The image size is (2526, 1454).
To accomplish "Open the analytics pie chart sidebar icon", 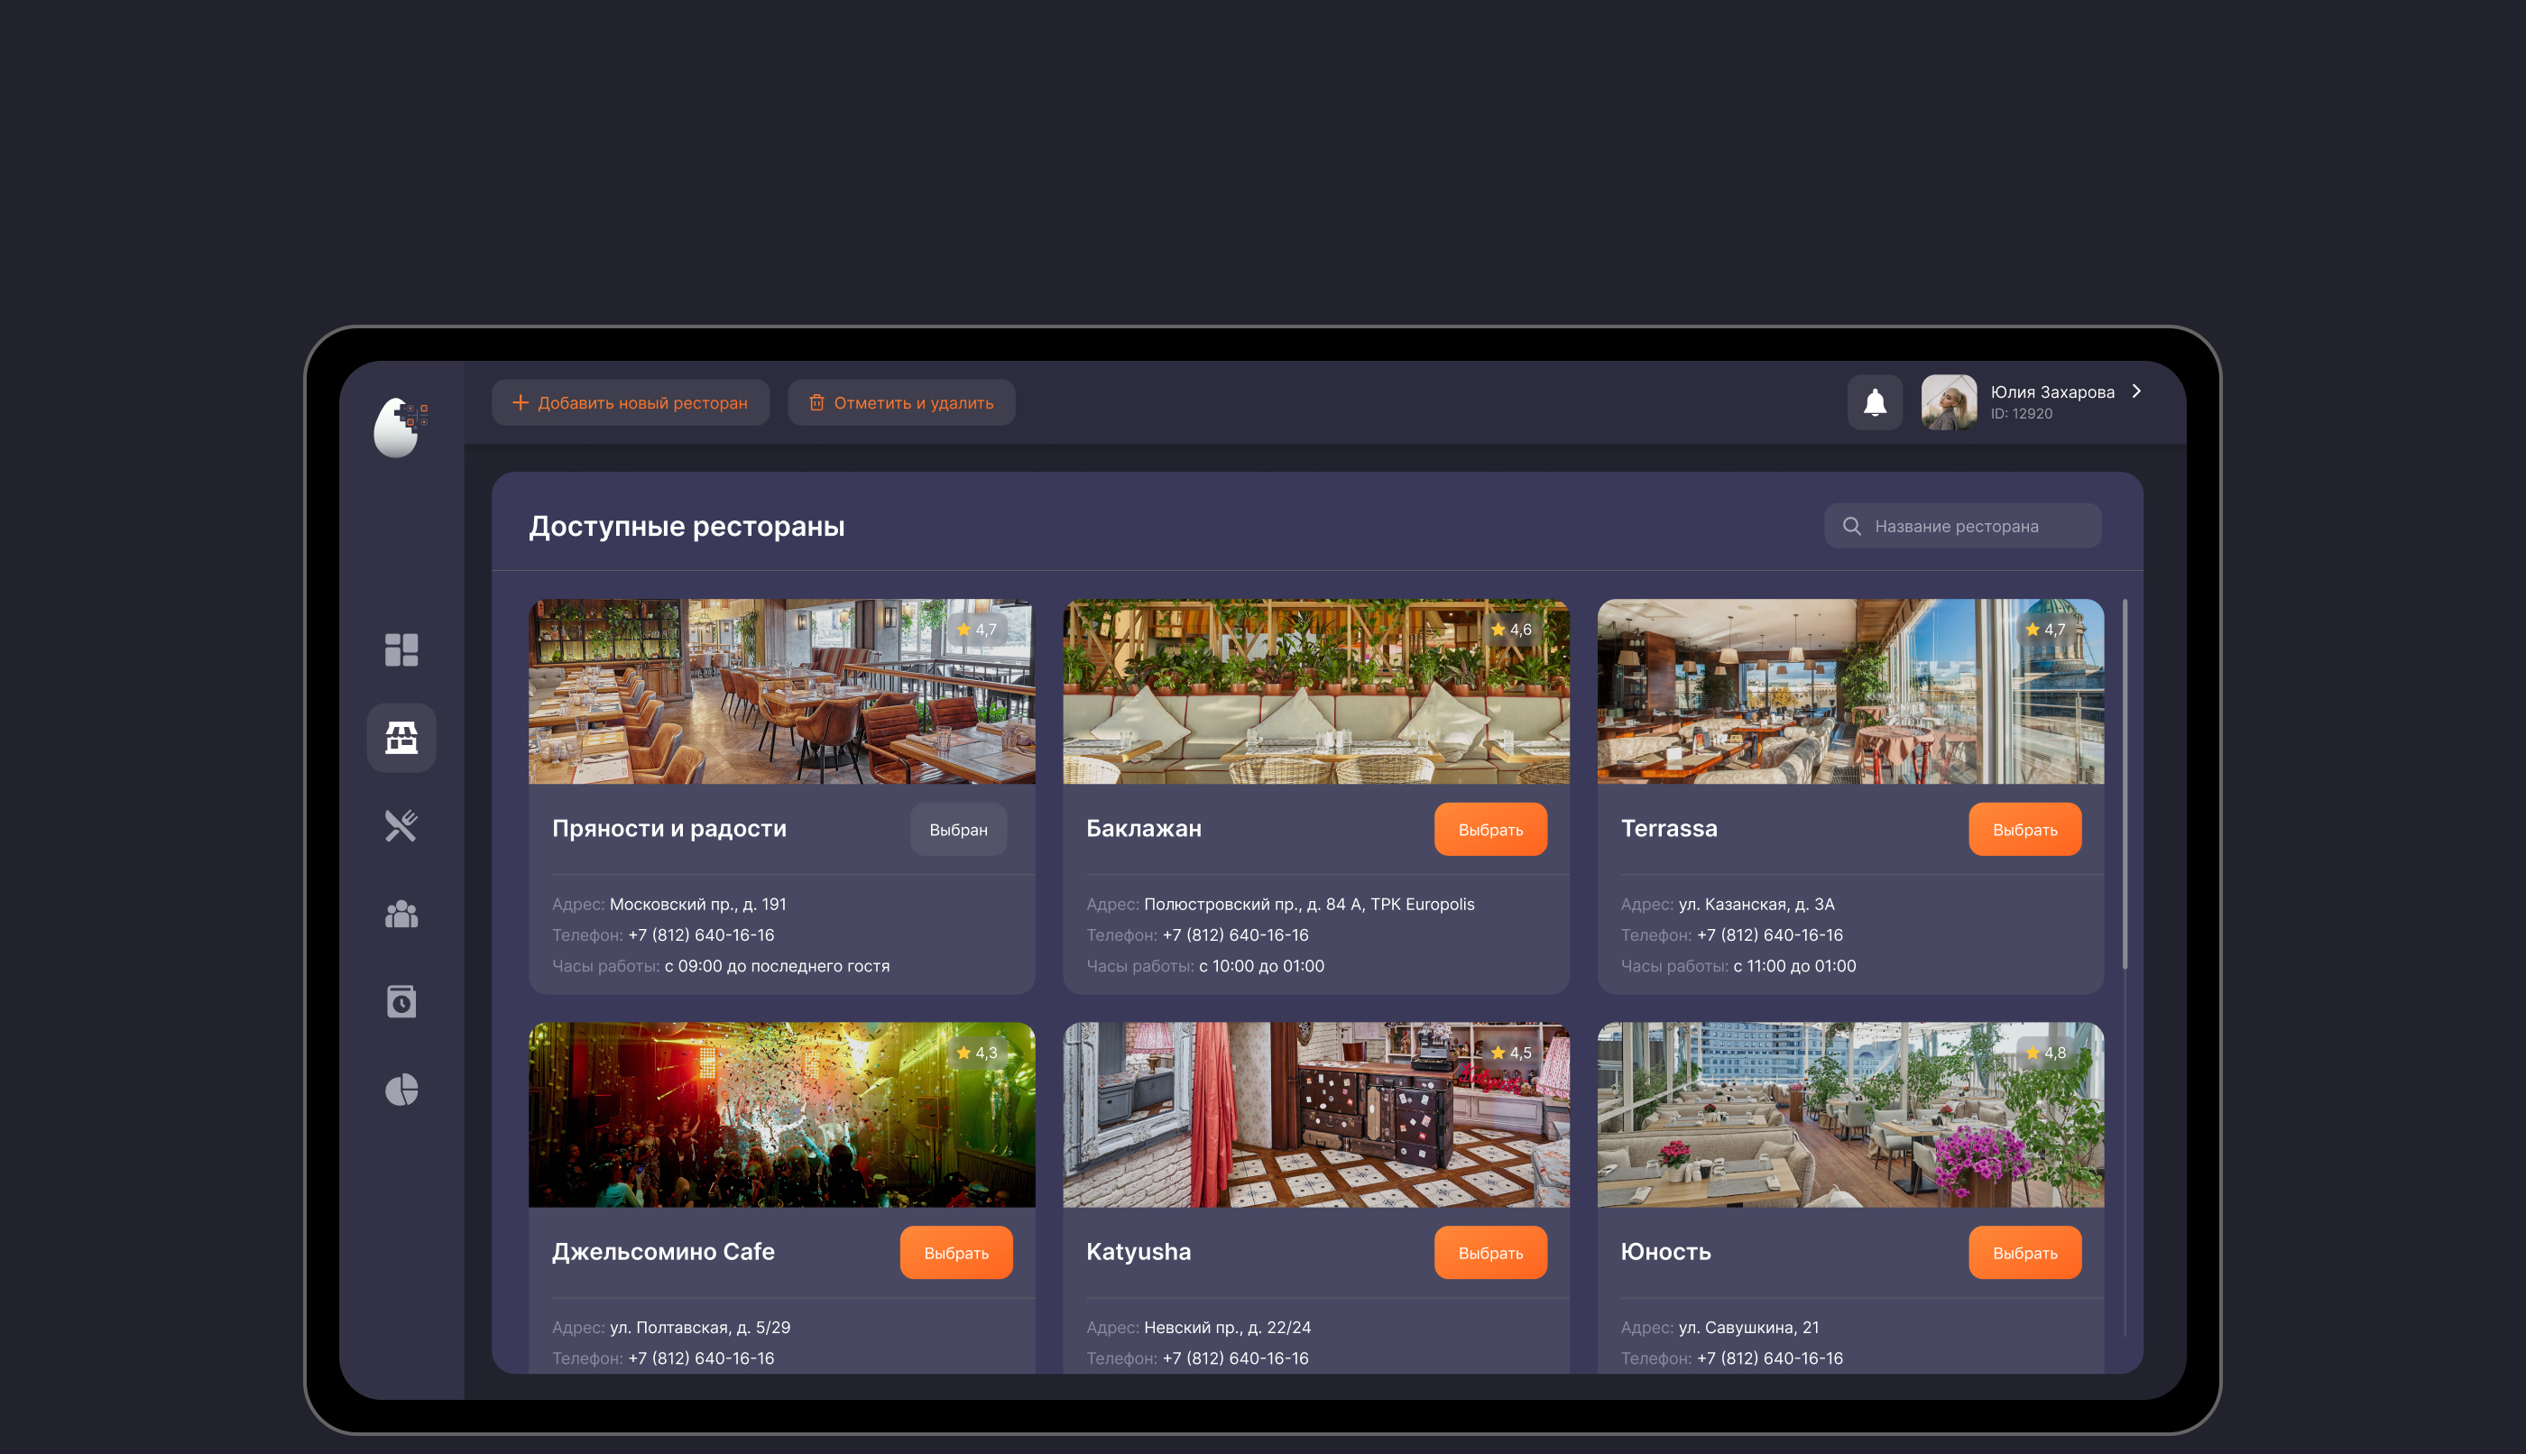I will click(401, 1090).
